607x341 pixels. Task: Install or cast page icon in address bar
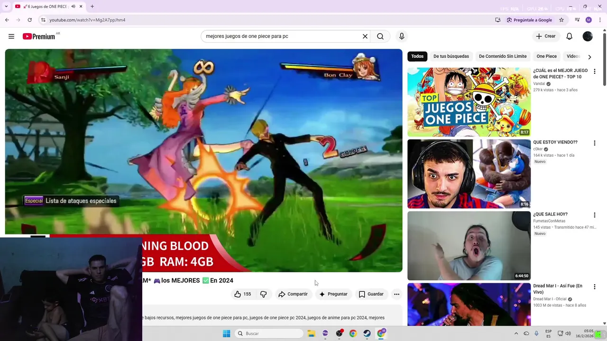click(497, 20)
